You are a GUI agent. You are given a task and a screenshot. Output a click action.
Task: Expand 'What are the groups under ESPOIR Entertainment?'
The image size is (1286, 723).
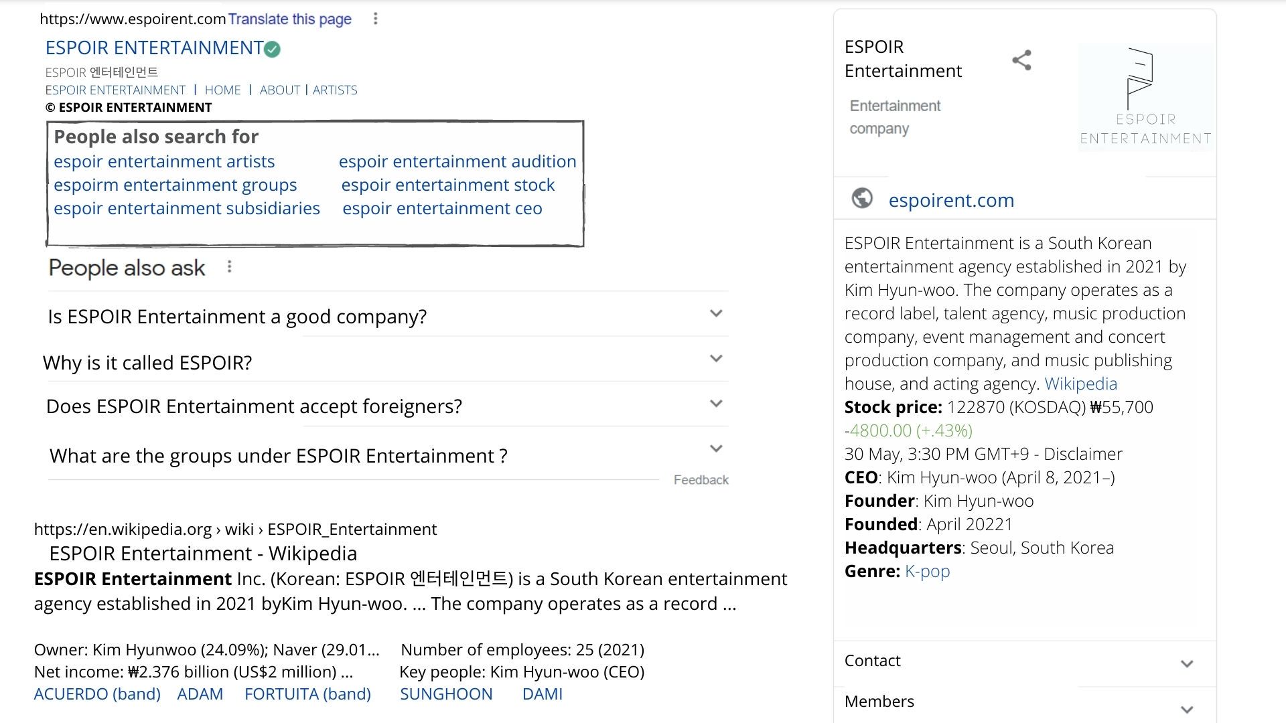pos(387,454)
